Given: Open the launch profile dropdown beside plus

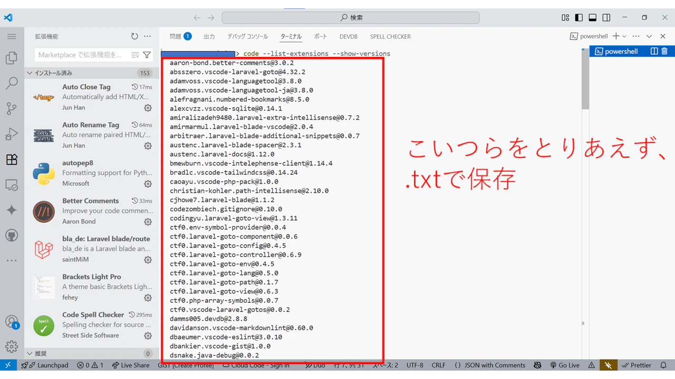Looking at the screenshot, I should tap(624, 36).
